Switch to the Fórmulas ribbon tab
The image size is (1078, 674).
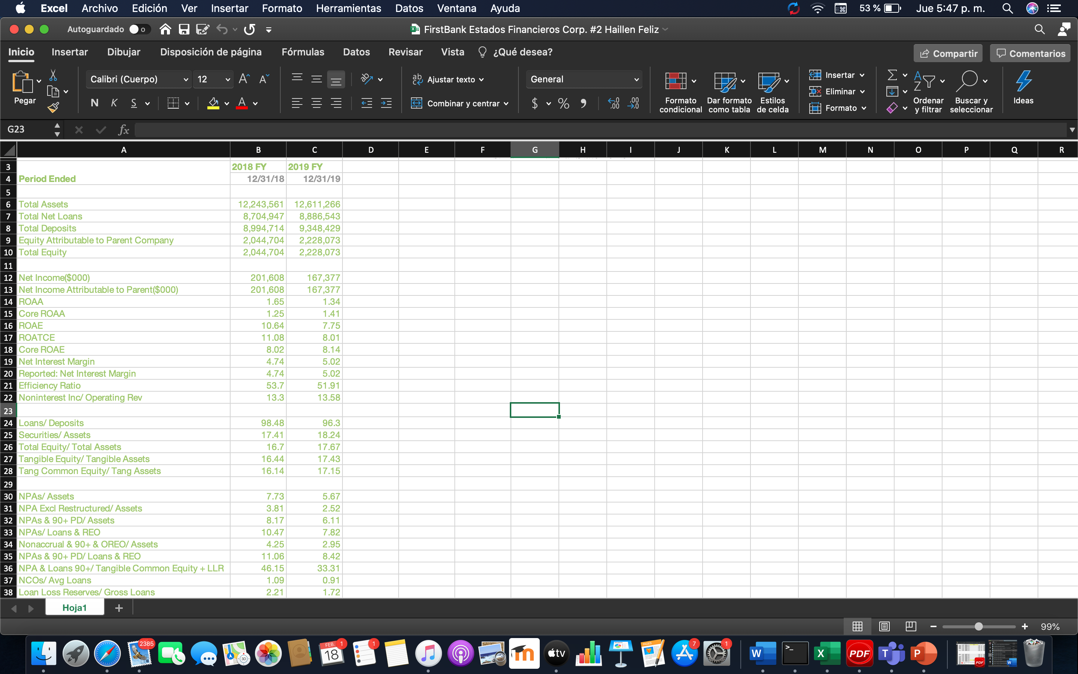point(303,52)
